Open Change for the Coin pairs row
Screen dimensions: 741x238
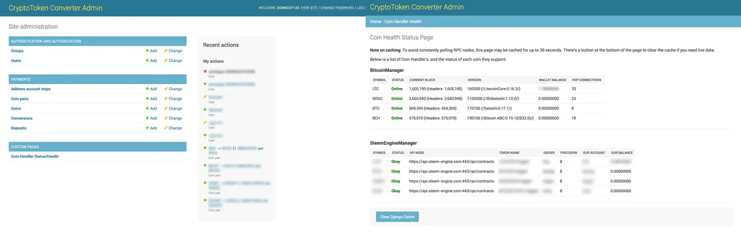173,98
